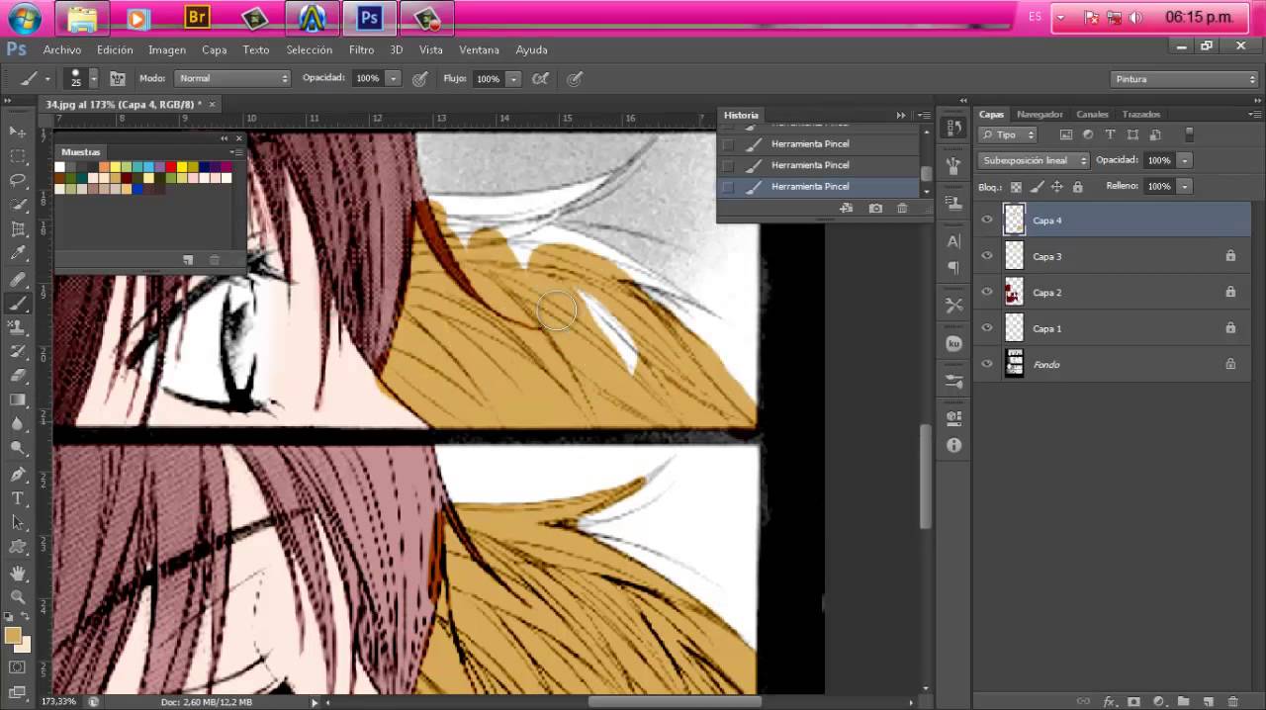Toggle tablet pressure for opacity

(419, 78)
